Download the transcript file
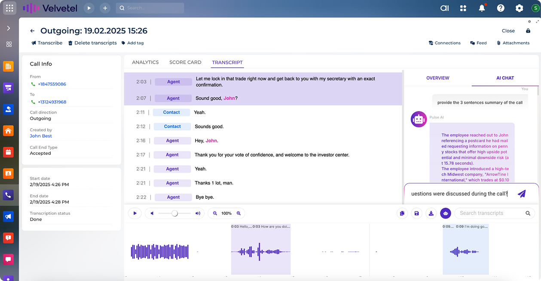Viewport: 541px width, 281px height. (x=431, y=213)
